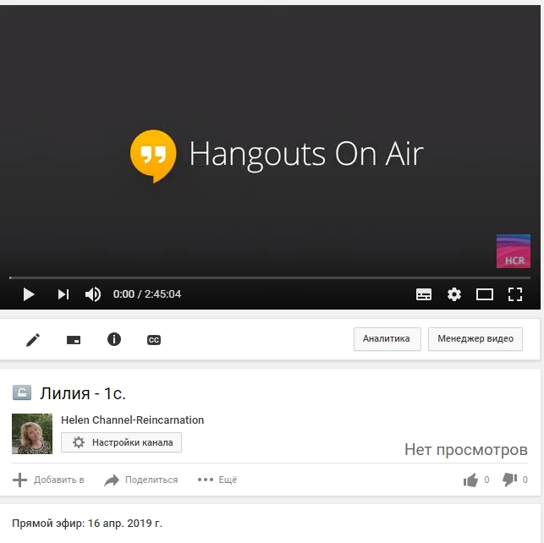Screen dimensions: 544x543
Task: Open Helen Channel-Reincarnation channel link
Action: 132,420
